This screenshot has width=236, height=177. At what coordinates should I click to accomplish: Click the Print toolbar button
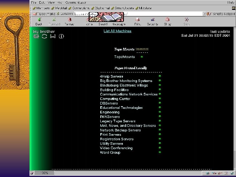tap(138, 22)
